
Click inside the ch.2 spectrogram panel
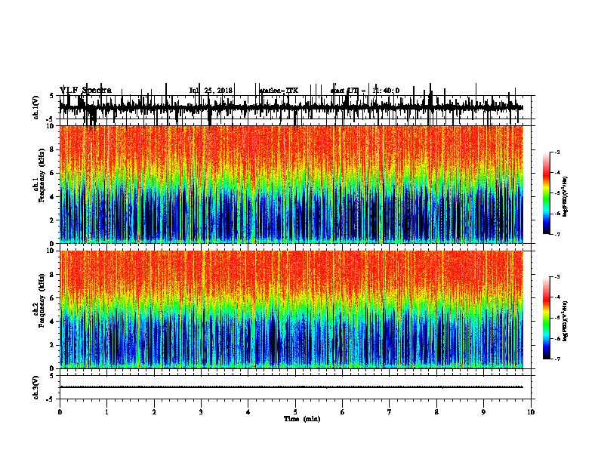point(291,310)
